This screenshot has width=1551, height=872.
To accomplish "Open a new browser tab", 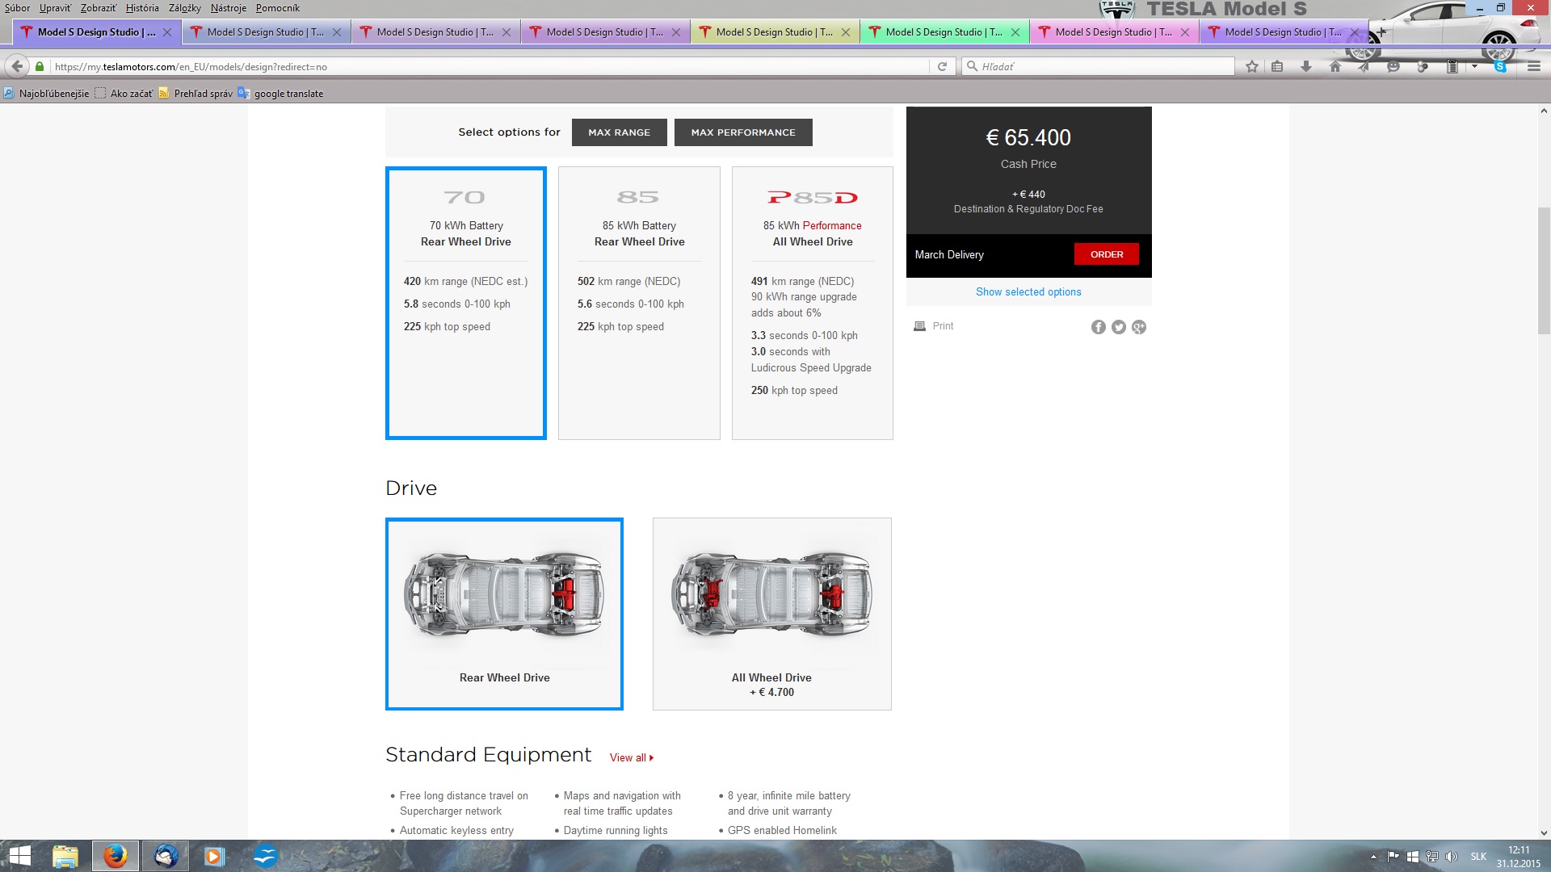I will coord(1381,32).
